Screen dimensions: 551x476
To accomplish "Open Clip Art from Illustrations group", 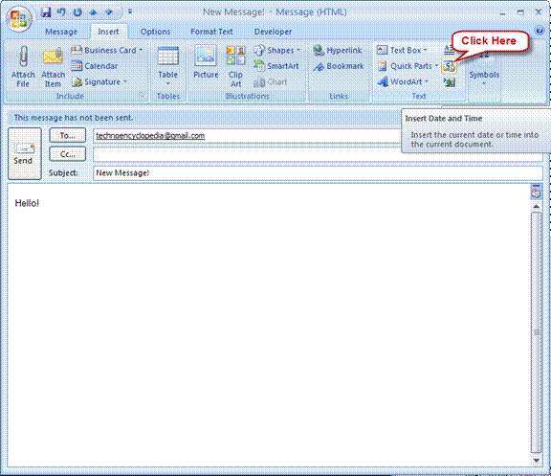I will 235,66.
